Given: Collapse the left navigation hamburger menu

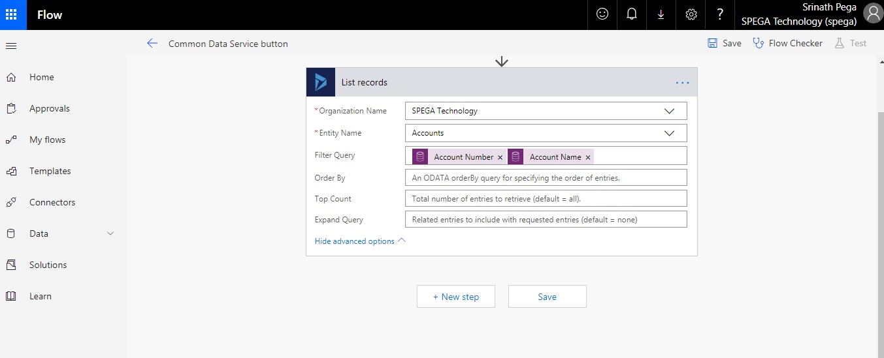Looking at the screenshot, I should (x=11, y=46).
